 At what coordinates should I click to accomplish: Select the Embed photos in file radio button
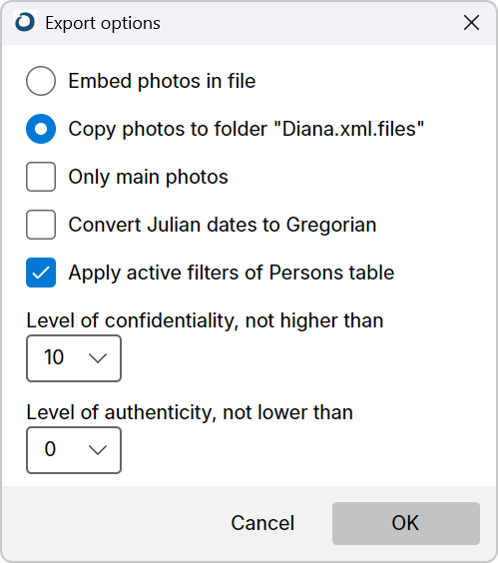[41, 81]
